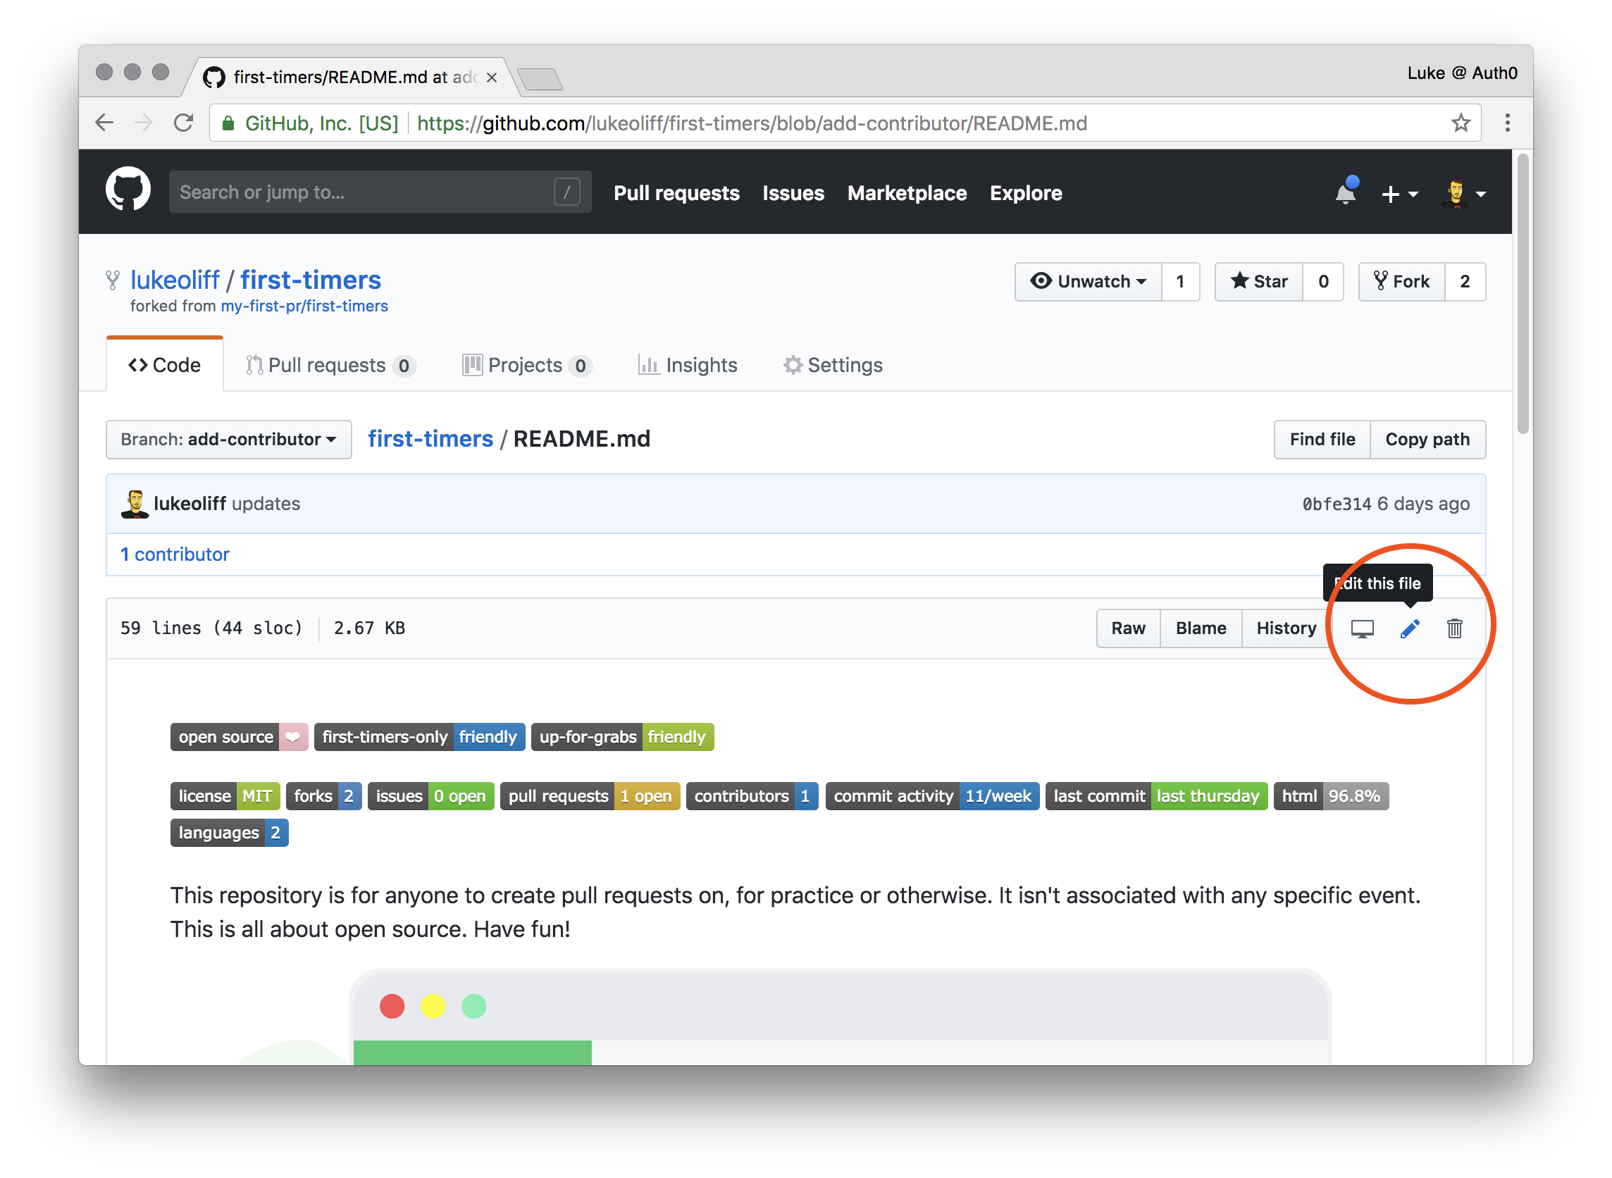Image resolution: width=1612 pixels, height=1178 pixels.
Task: Open the 1 contributor link
Action: tap(175, 554)
